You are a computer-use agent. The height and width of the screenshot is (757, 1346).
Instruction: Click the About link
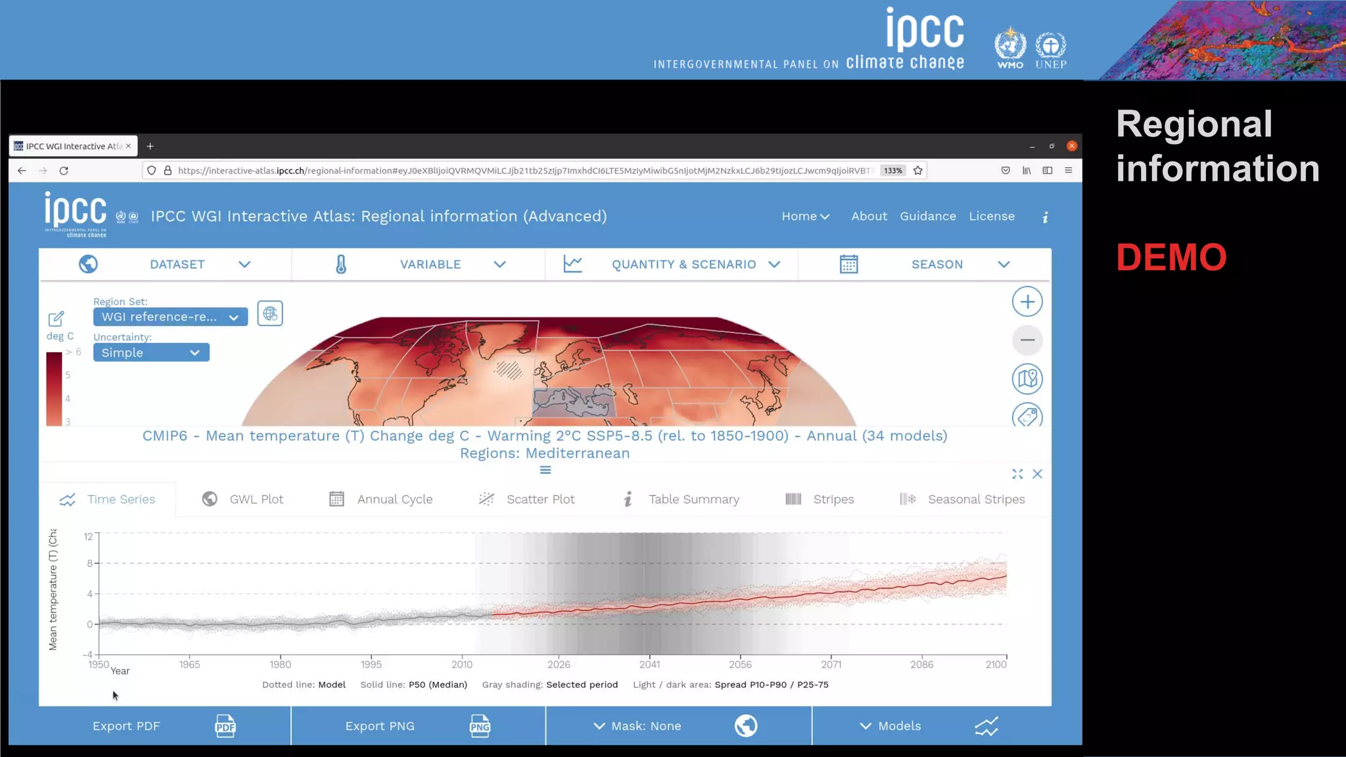coord(869,216)
